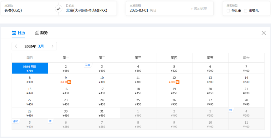Select March 1 priced ¥780

tap(30, 68)
